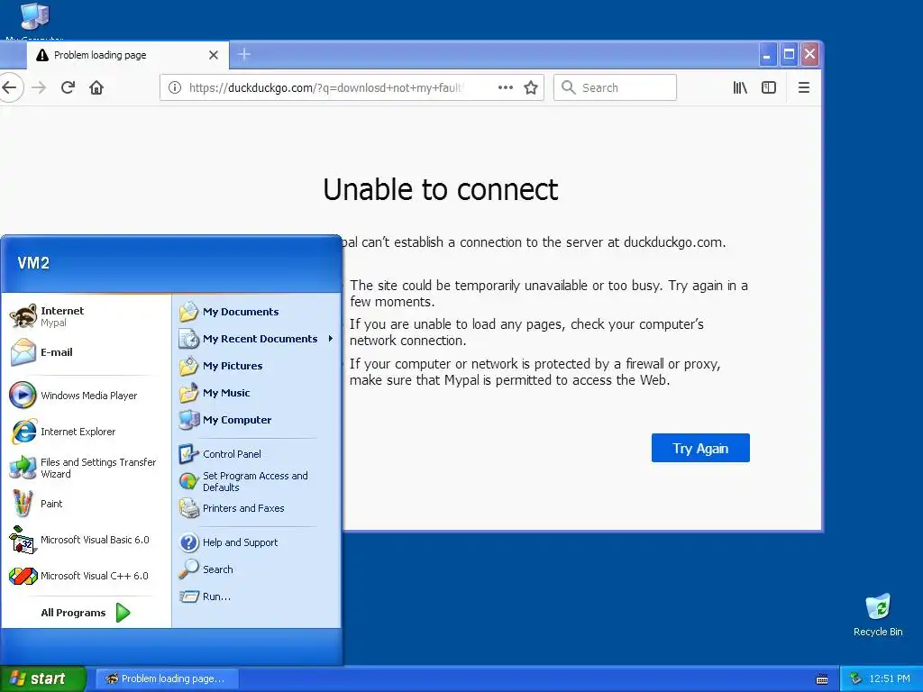
Task: Expand the My Recent Documents submenu
Action: [x=257, y=339]
